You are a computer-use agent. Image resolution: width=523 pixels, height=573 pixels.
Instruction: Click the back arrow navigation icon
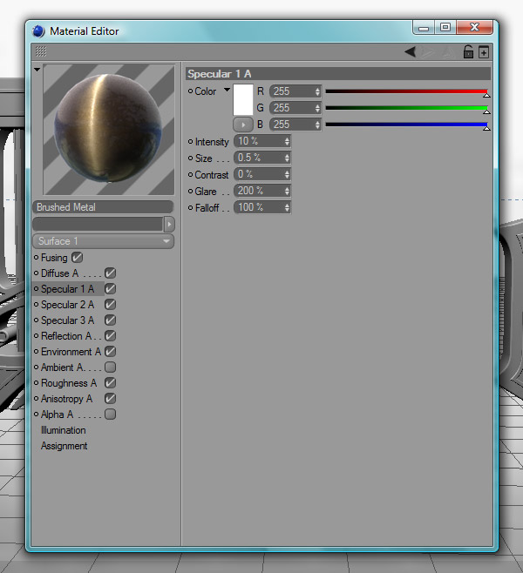click(x=410, y=51)
